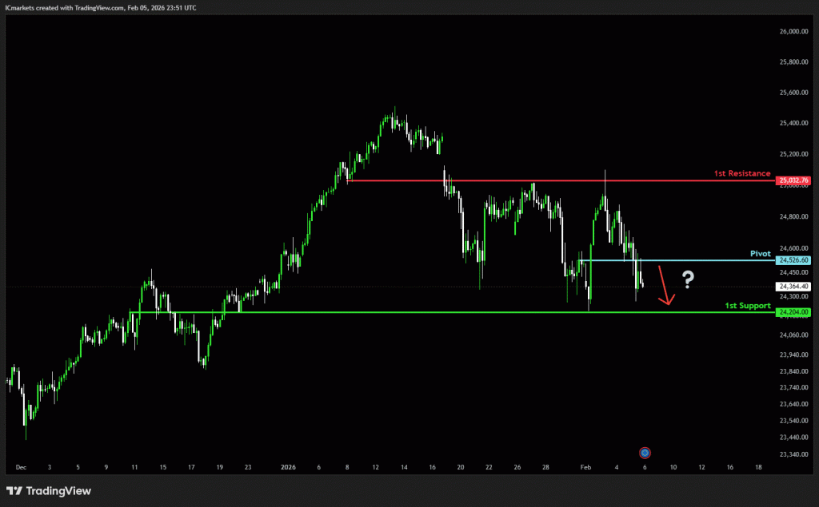Select the Pivot text label
The height and width of the screenshot is (507, 819).
tap(760, 253)
